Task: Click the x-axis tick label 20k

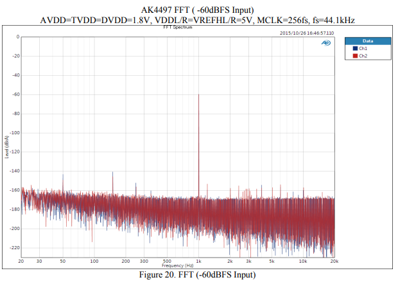Action: point(334,261)
